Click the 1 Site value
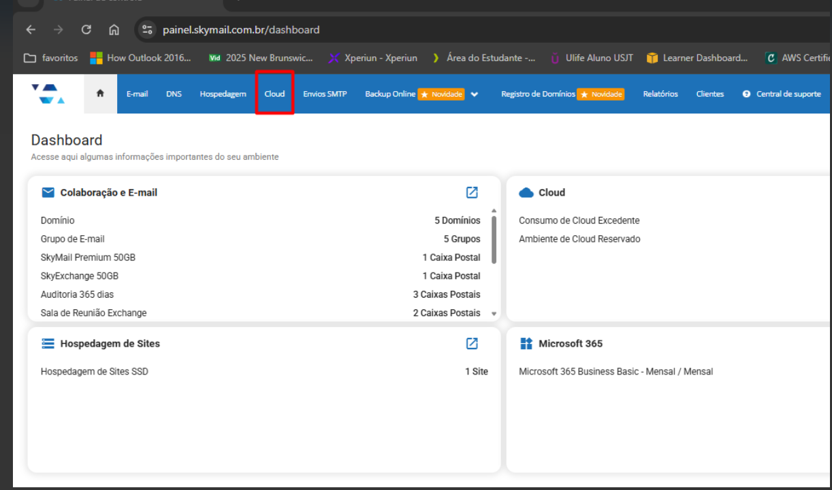832x490 pixels. tap(477, 372)
